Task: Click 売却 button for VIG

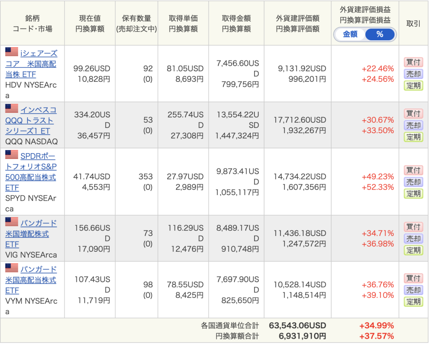Action: (413, 239)
